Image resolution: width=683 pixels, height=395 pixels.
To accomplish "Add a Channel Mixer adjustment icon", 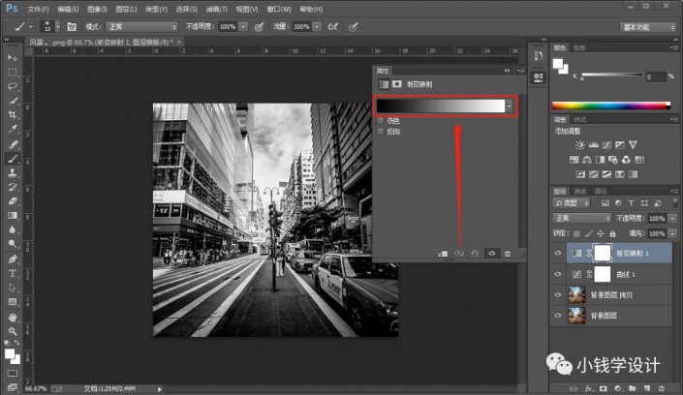I will click(626, 160).
